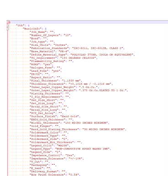Viewport: 168px width, 176px height.
Task: Click the "2_Ply_Requirement" key
Action: pos(46,97)
